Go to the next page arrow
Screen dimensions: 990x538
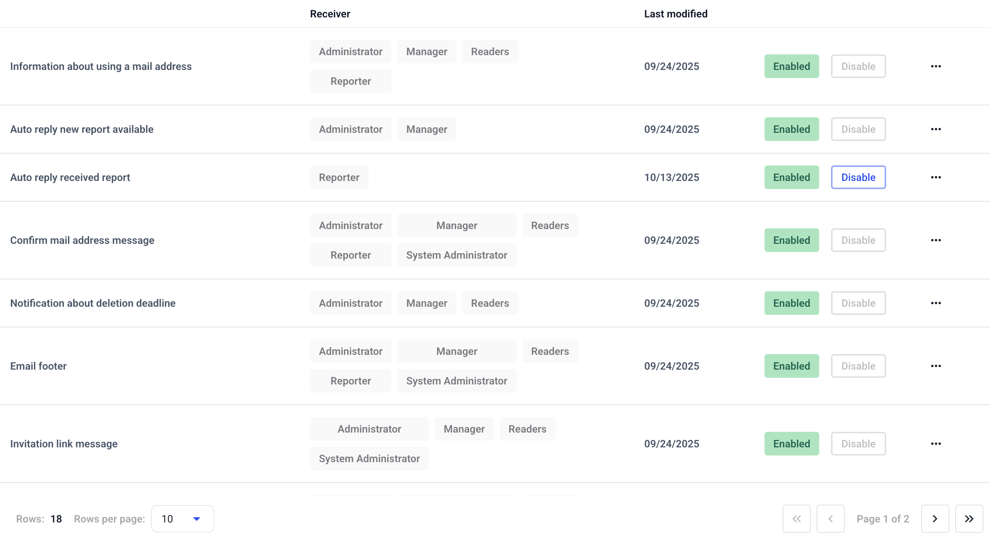coord(935,519)
